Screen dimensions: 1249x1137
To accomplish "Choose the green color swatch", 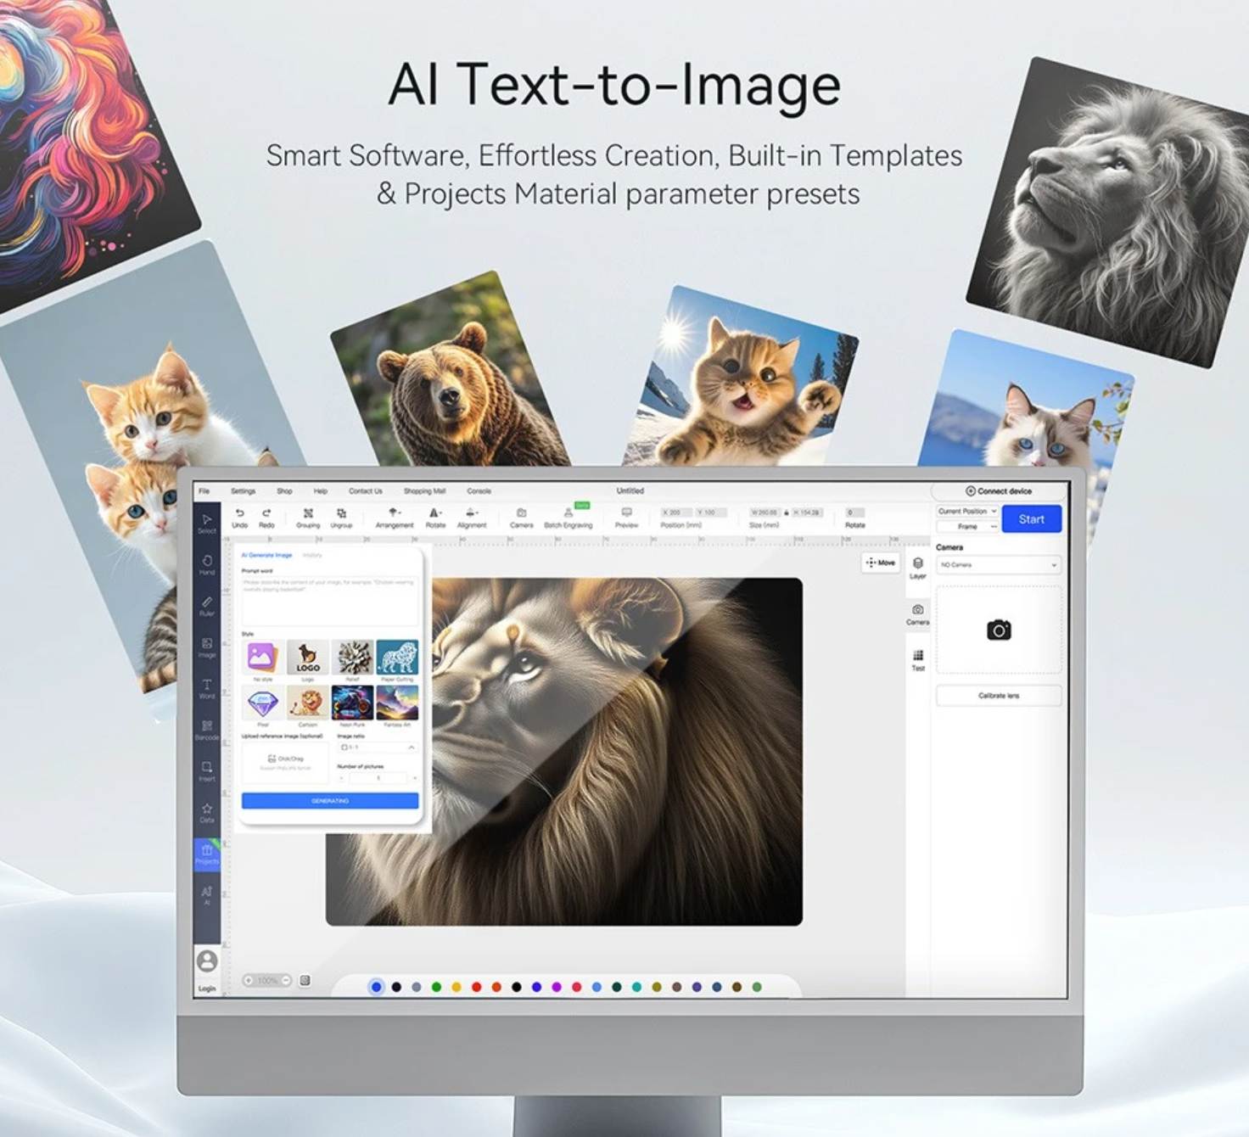I will (x=436, y=987).
